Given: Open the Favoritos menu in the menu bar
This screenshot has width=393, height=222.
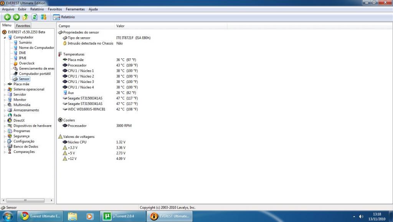Looking at the screenshot, I should click(x=55, y=9).
